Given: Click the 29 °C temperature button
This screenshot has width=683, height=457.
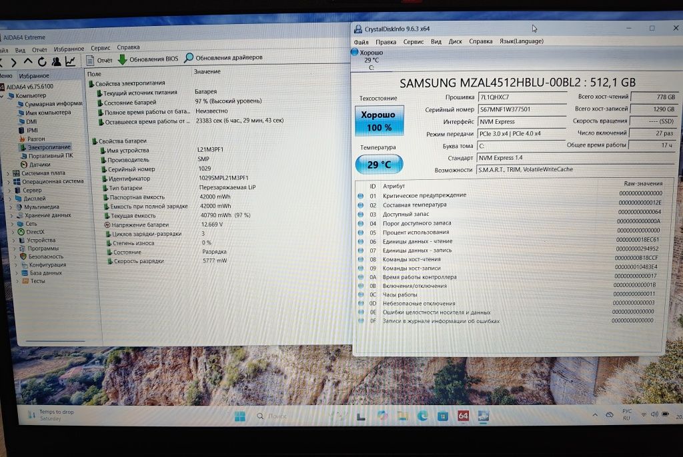Looking at the screenshot, I should click(x=379, y=165).
